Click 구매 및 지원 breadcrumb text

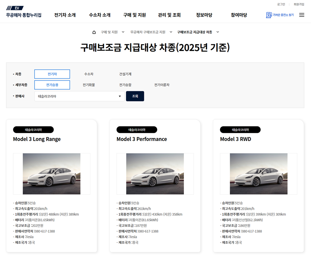109,32
